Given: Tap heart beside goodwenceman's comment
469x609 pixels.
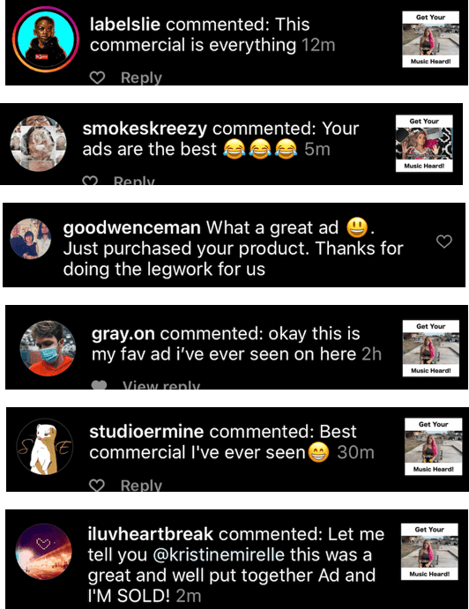Looking at the screenshot, I should (x=444, y=241).
